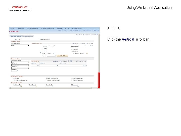Open Match Rule dropdown
This screenshot has height=136, width=181.
pos(20,68)
